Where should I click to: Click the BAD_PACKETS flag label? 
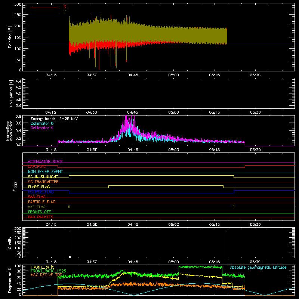[41, 217]
